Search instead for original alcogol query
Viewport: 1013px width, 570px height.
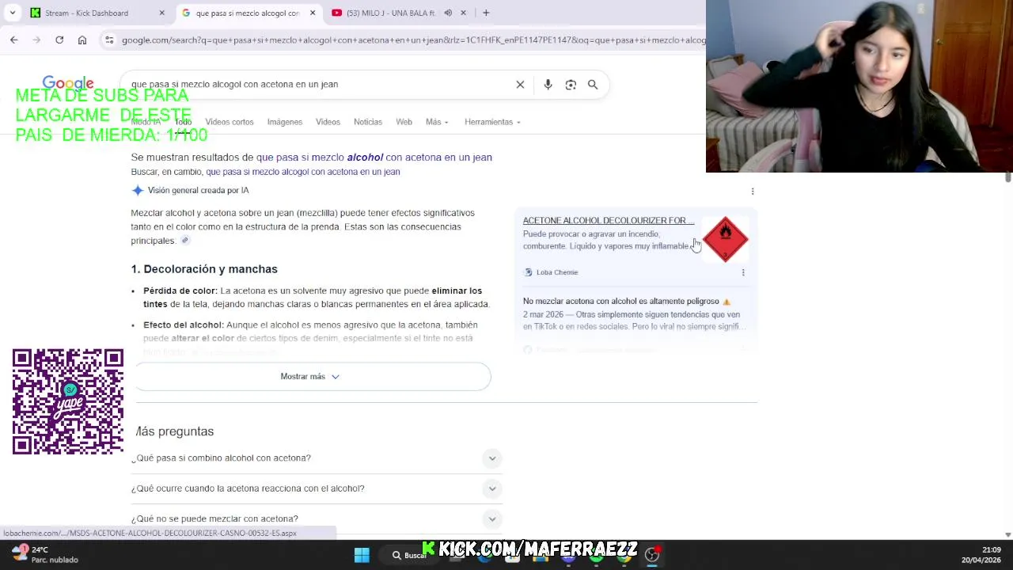click(303, 172)
